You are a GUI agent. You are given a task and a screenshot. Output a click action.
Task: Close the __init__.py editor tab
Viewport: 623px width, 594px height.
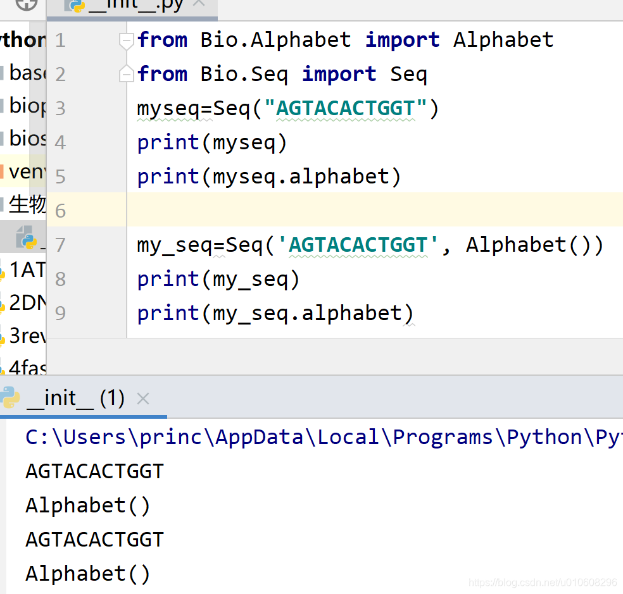(198, 3)
